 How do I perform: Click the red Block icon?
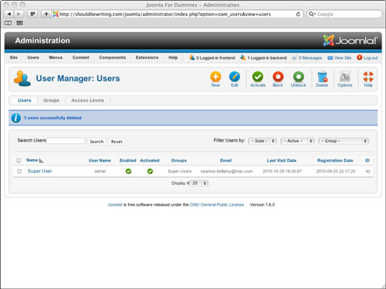click(278, 77)
